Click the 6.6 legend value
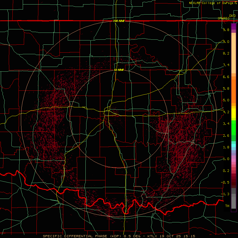The width and height of the screenshot is (238, 238). [x=226, y=77]
